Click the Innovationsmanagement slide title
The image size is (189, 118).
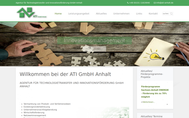tap(94, 41)
